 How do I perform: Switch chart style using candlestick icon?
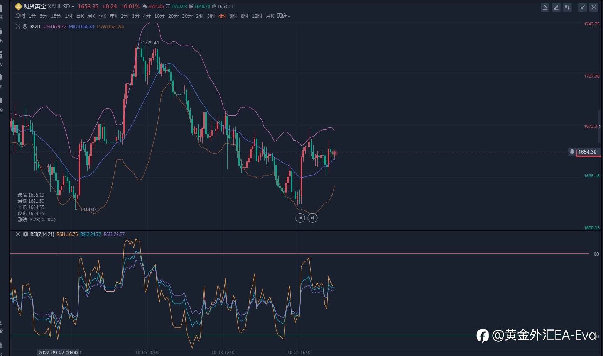click(x=567, y=7)
